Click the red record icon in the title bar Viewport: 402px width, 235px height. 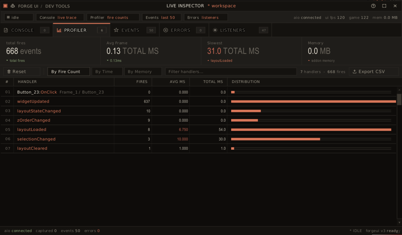tap(5, 6)
